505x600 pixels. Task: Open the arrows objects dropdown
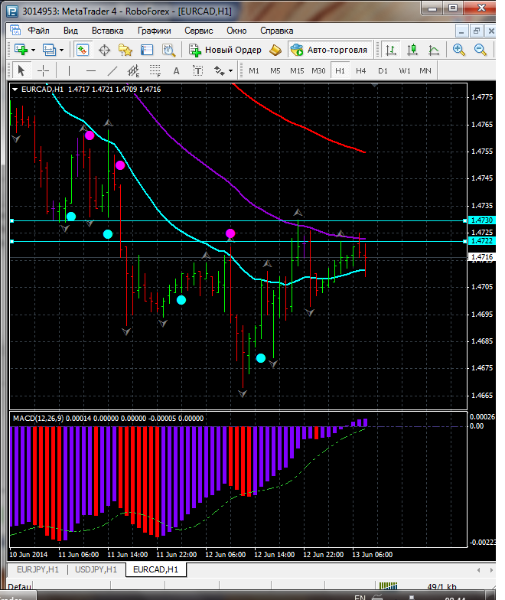point(224,70)
